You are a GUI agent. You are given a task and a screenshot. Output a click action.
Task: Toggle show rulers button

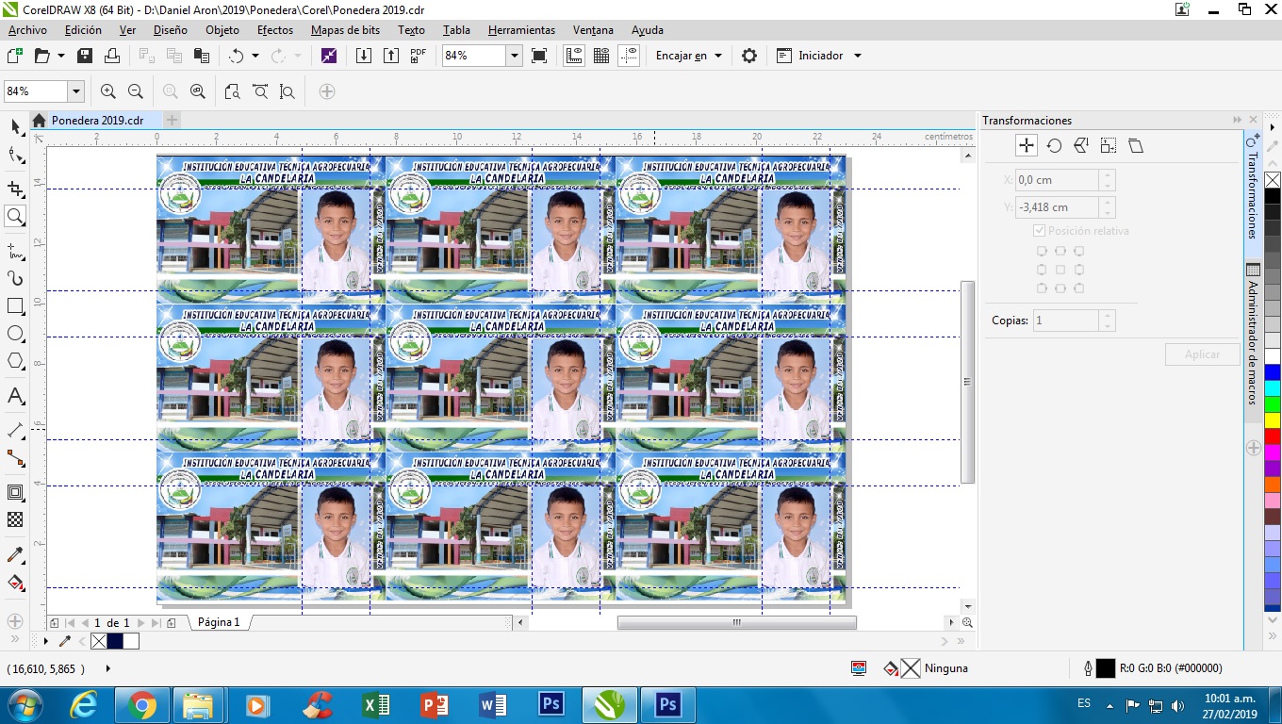click(574, 56)
